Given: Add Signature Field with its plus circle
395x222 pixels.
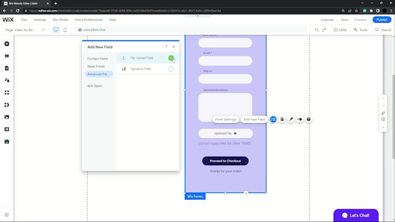Looking at the screenshot, I should 171,68.
